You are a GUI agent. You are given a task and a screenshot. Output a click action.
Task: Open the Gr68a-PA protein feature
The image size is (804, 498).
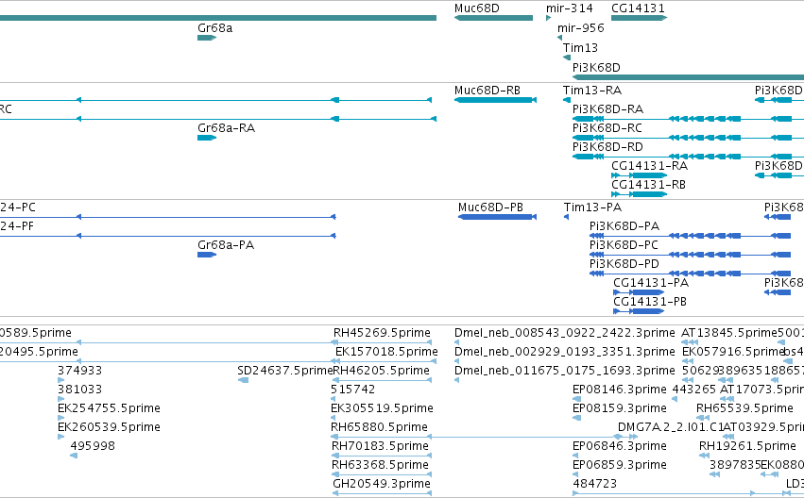coord(207,255)
